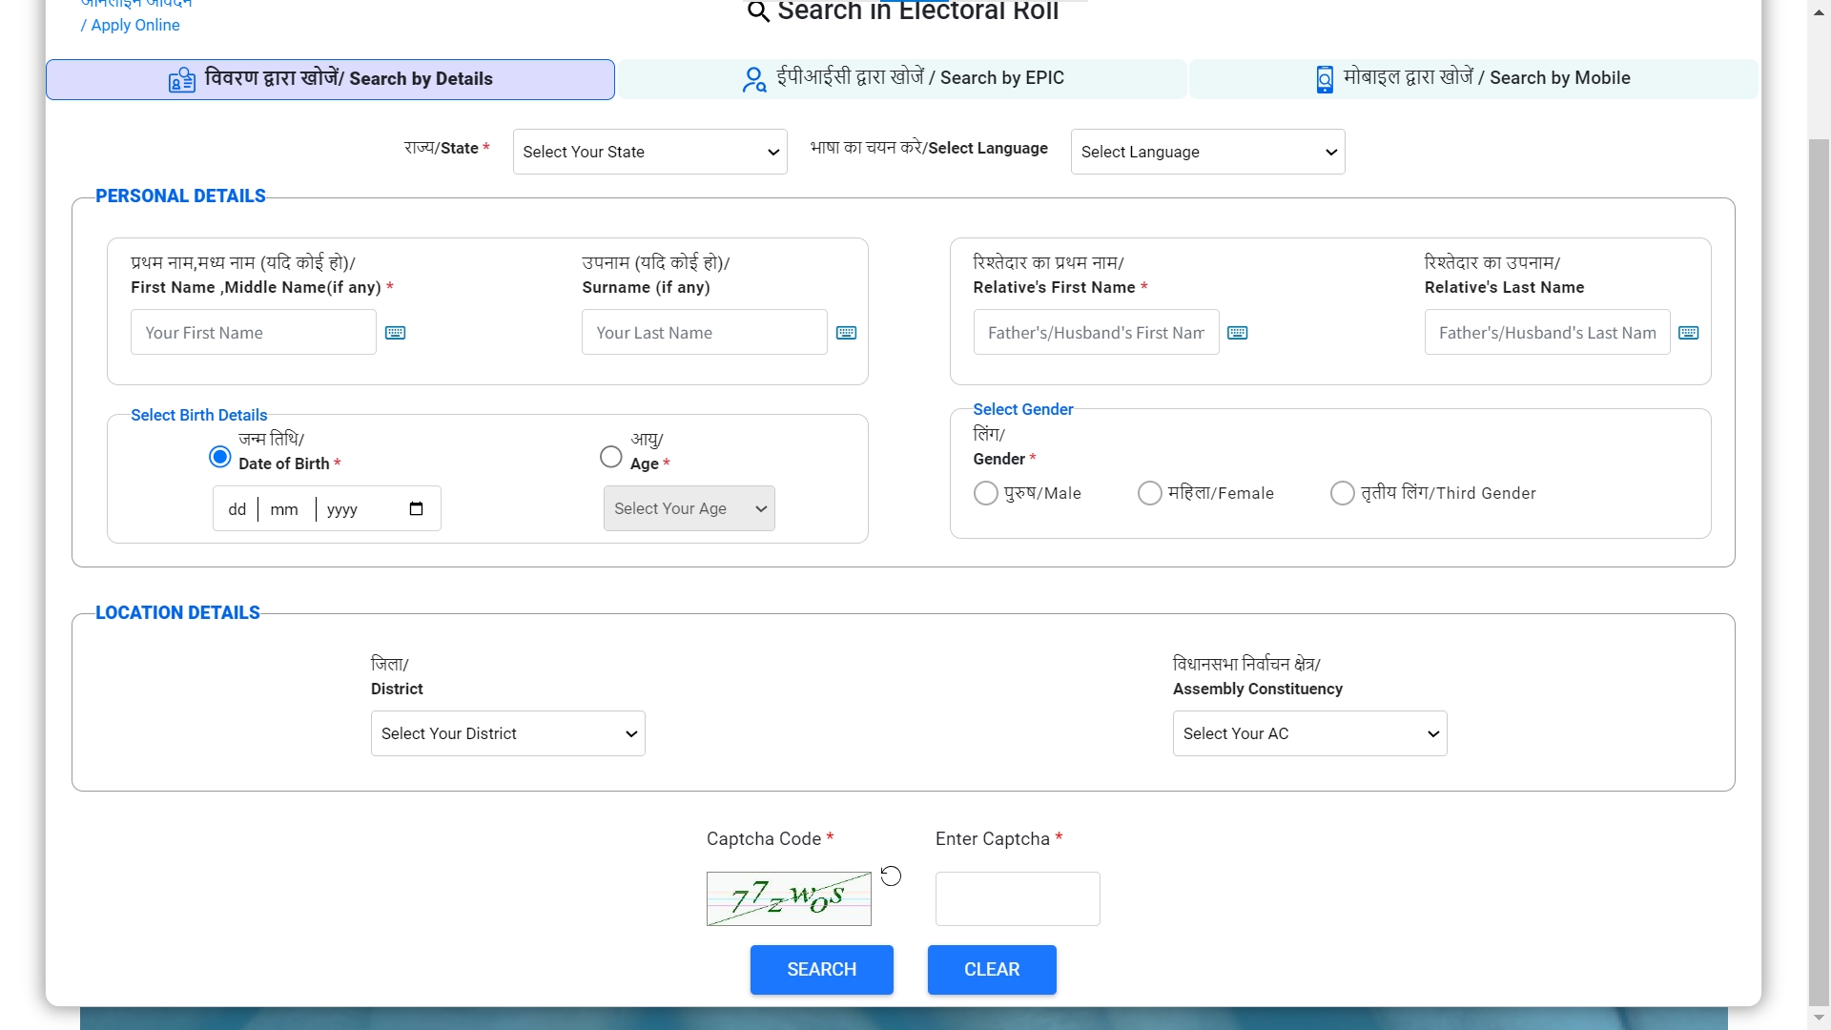Open the Select Your District dropdown
Viewport: 1831px width, 1030px height.
click(507, 733)
